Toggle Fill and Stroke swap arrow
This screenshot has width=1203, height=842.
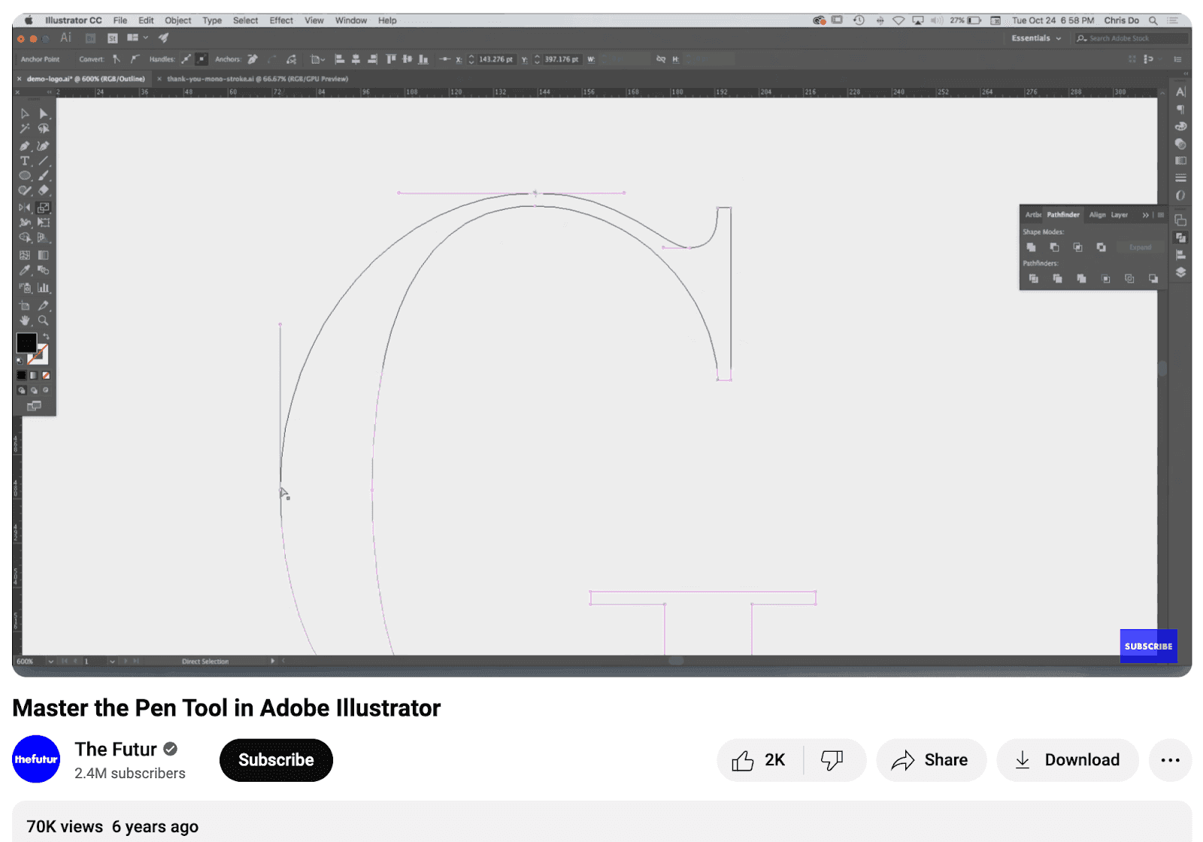(45, 337)
